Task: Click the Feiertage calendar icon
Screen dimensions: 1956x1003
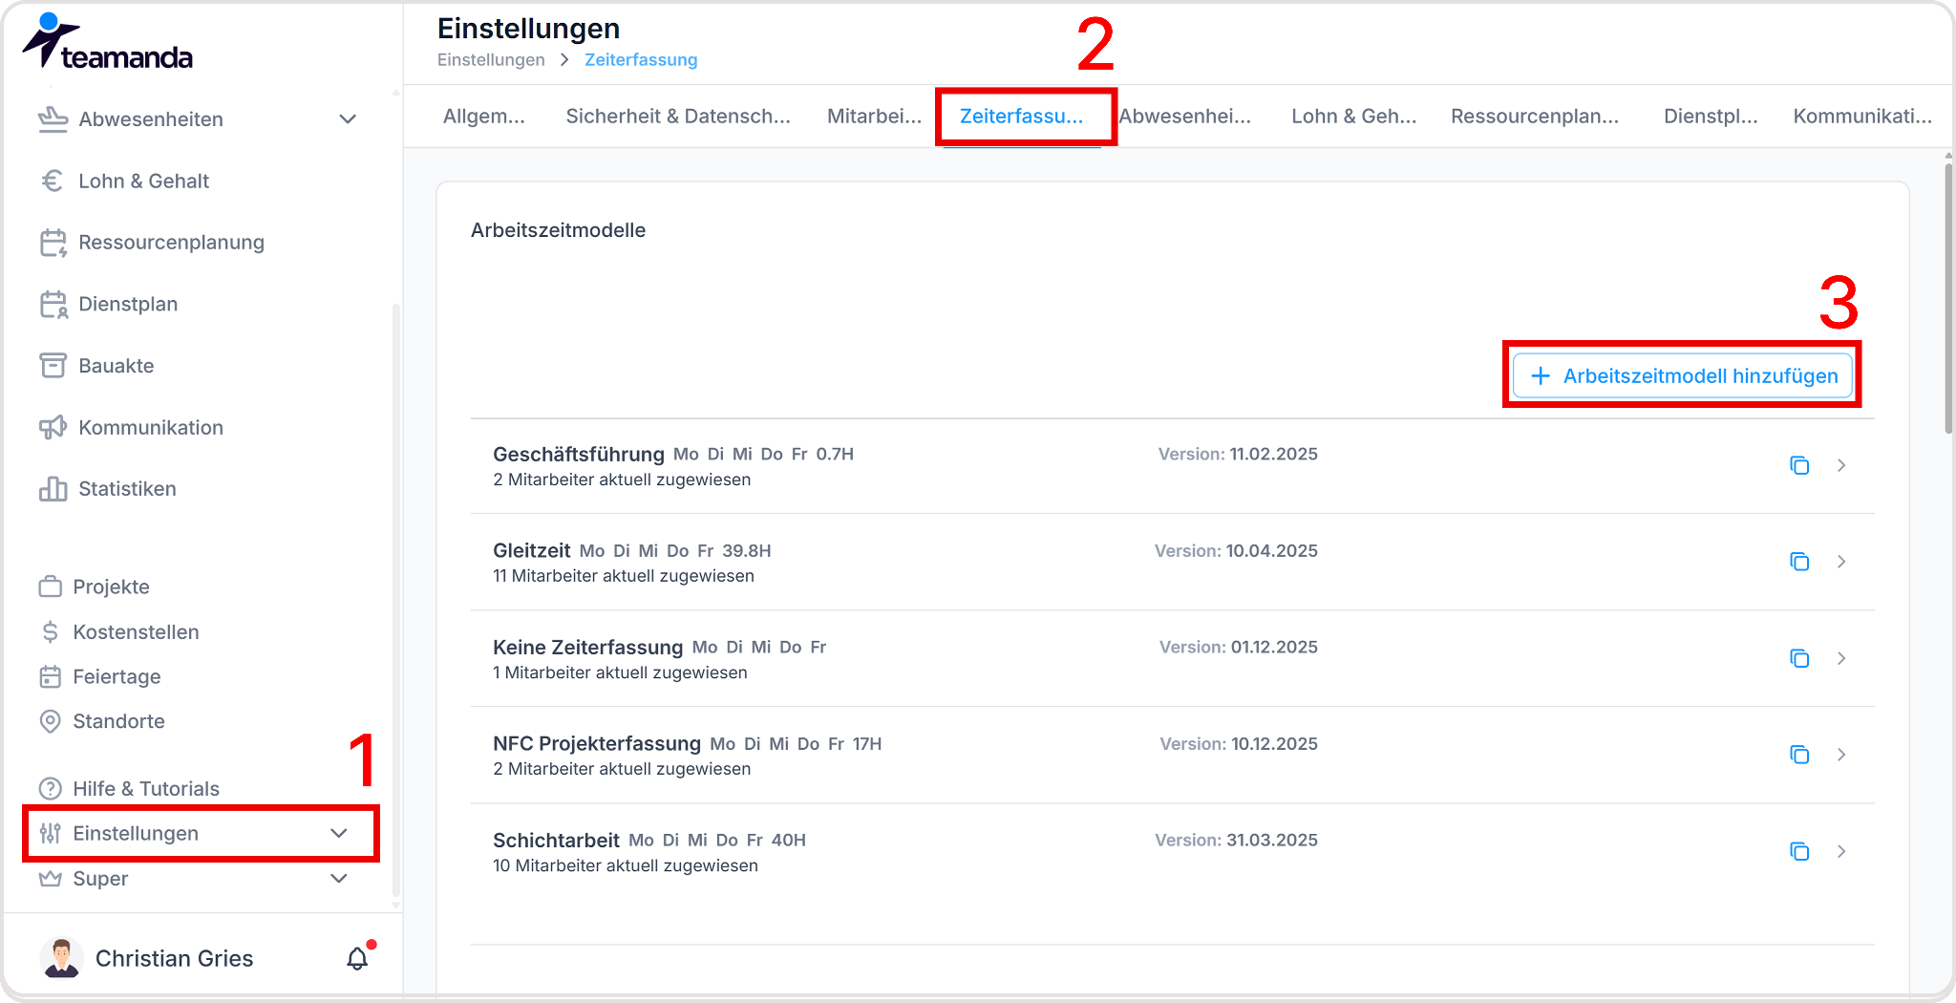Action: (x=50, y=676)
